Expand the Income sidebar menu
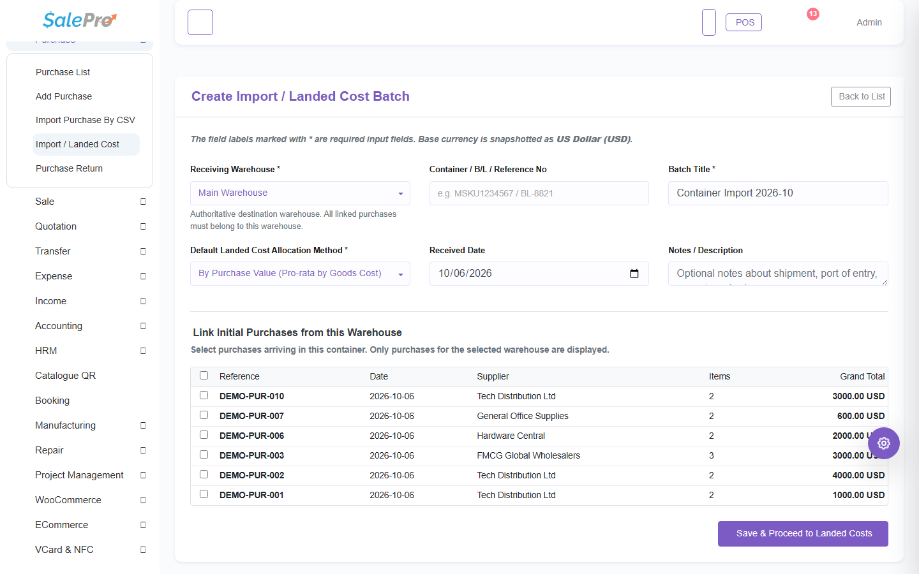 click(x=80, y=301)
